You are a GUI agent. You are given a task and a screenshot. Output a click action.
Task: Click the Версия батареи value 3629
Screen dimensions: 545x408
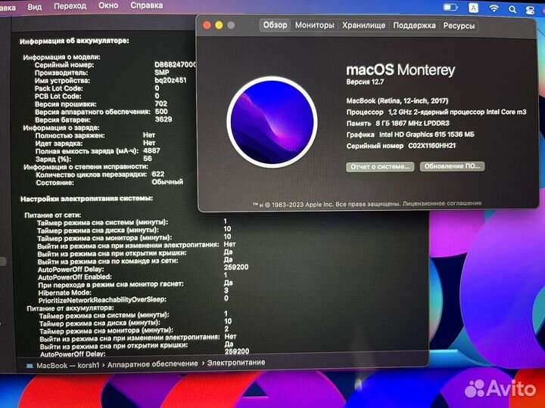163,119
